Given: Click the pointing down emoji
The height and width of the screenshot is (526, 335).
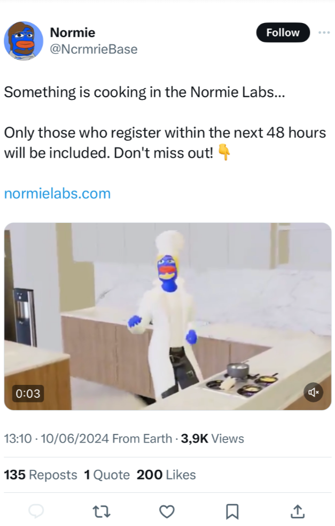Looking at the screenshot, I should coord(224,152).
